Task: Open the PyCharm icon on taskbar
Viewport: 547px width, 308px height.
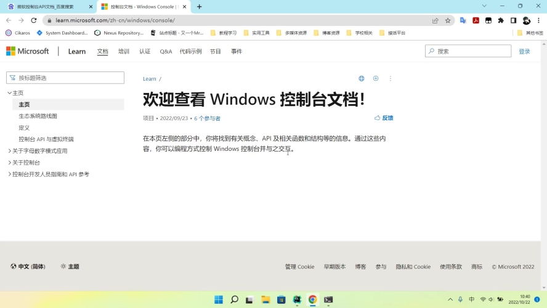Action: (297, 299)
